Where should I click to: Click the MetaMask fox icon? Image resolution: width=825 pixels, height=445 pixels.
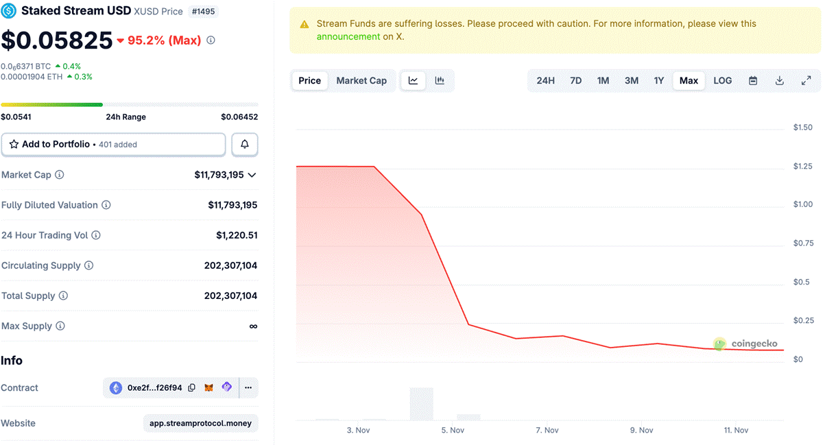click(209, 388)
